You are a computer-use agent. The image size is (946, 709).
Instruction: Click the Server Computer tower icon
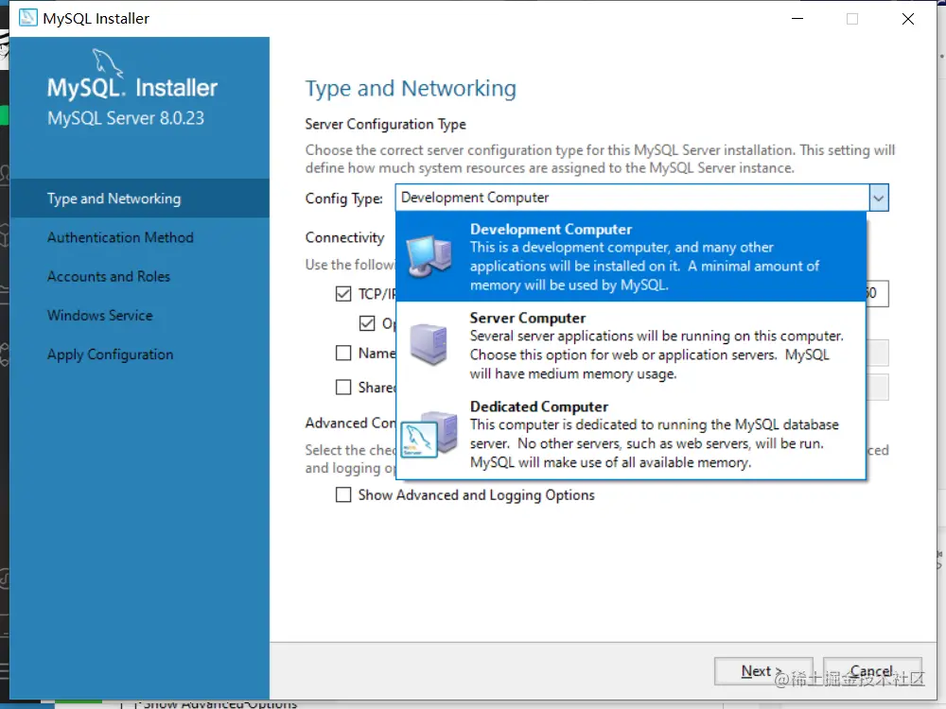point(429,344)
